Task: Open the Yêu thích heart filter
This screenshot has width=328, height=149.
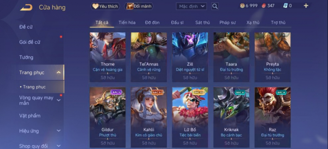Action: click(x=105, y=6)
